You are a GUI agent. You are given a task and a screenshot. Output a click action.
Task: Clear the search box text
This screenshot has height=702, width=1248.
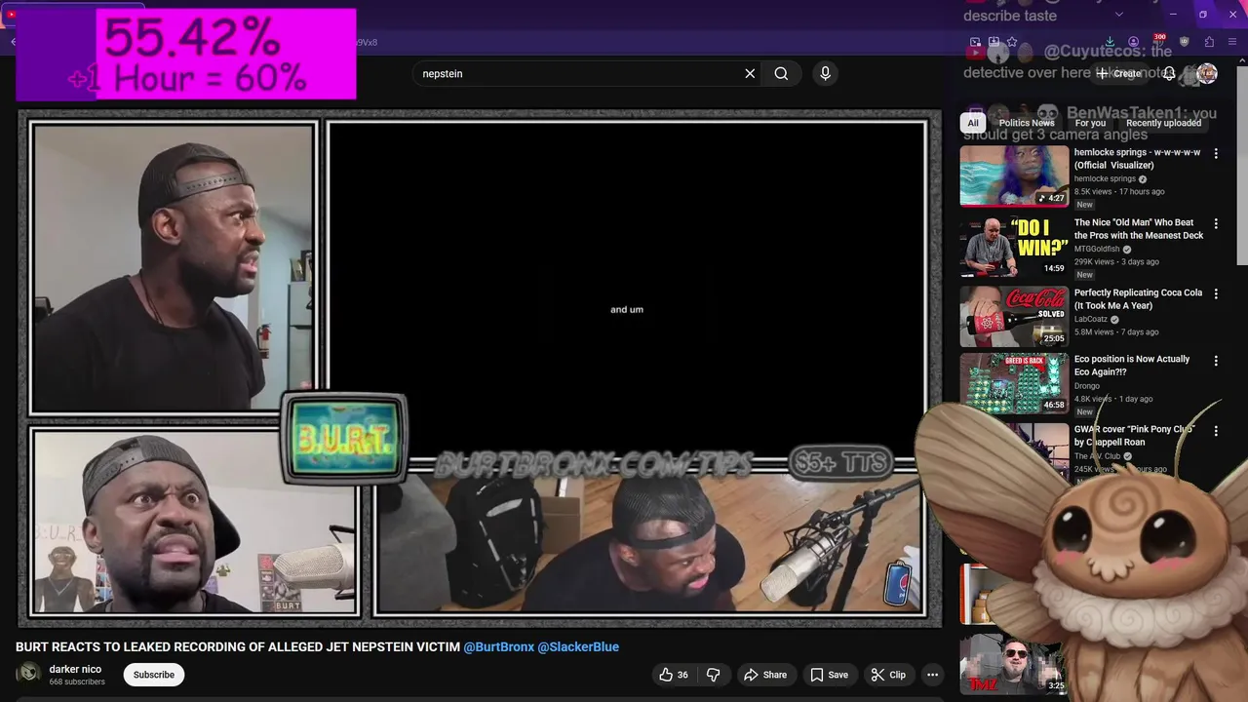coord(750,73)
